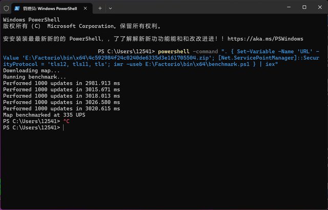Screen dimensions: 328x210
Task: Click the 3026.580 ms benchmark result line
Action: (x=61, y=102)
